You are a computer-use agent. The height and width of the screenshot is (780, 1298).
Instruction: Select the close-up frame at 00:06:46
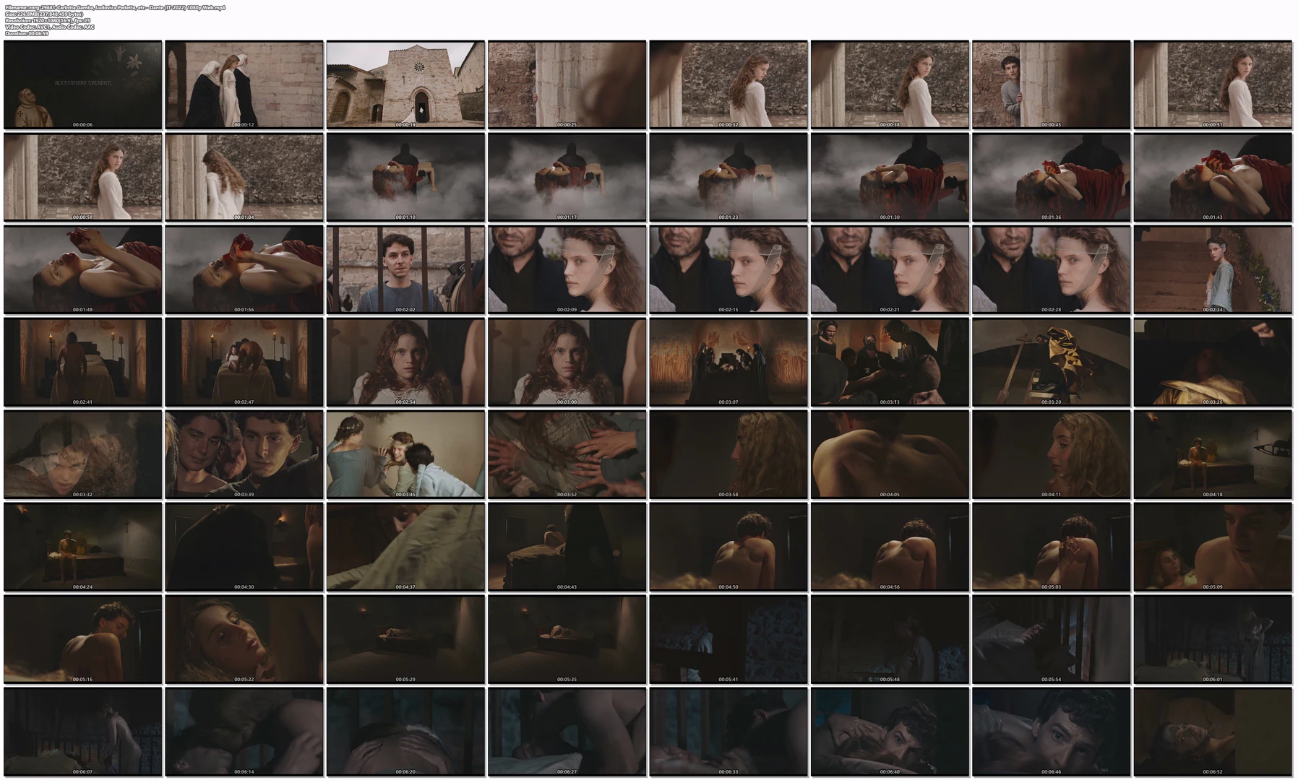pyautogui.click(x=1051, y=732)
